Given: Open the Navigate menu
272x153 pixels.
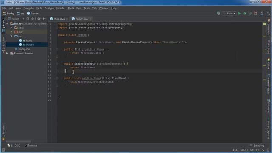Looking at the screenshot, I should (x=28, y=8).
